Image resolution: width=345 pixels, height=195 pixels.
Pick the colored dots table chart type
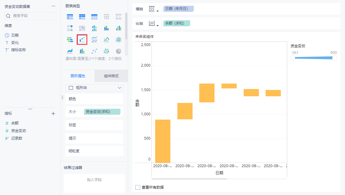(x=70, y=28)
